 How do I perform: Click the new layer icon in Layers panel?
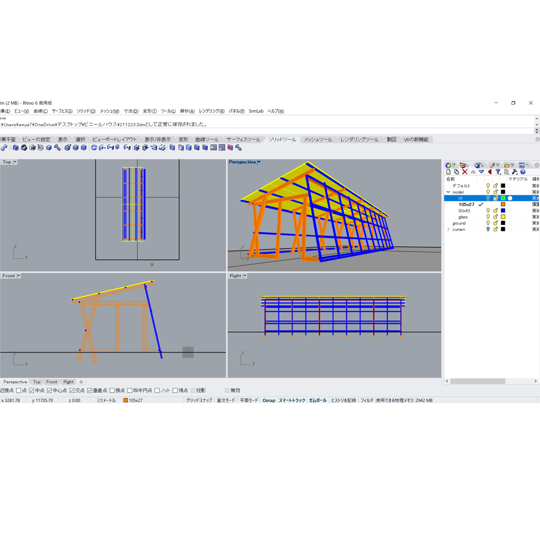(x=448, y=172)
